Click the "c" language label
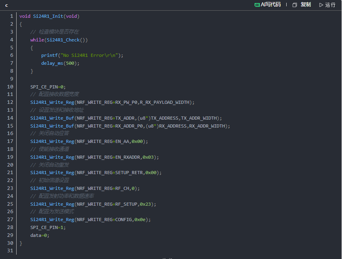 pyautogui.click(x=6, y=5)
